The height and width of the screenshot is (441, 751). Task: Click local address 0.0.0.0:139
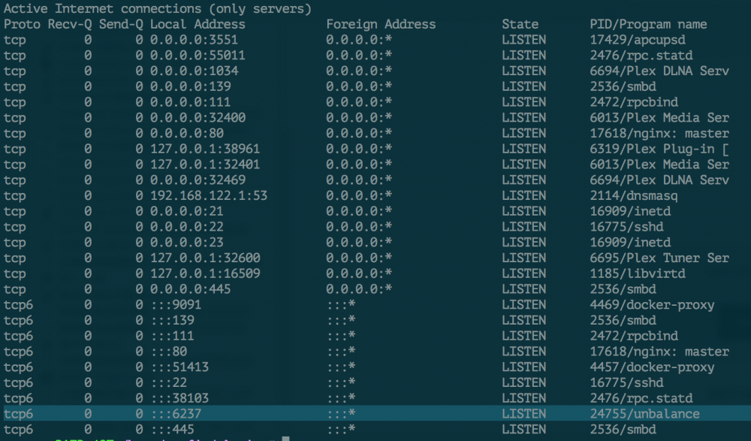[x=191, y=86]
